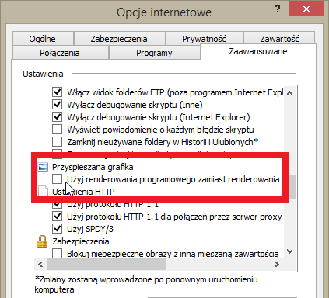
Task: Click the settings list scroll down arrow
Action: pos(290,251)
